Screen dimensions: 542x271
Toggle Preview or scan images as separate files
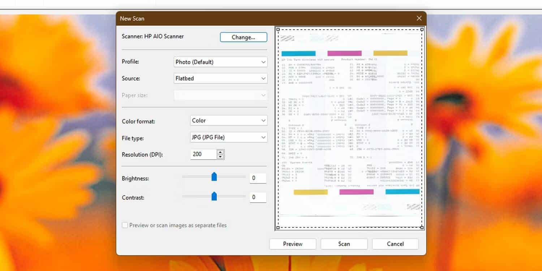point(125,225)
